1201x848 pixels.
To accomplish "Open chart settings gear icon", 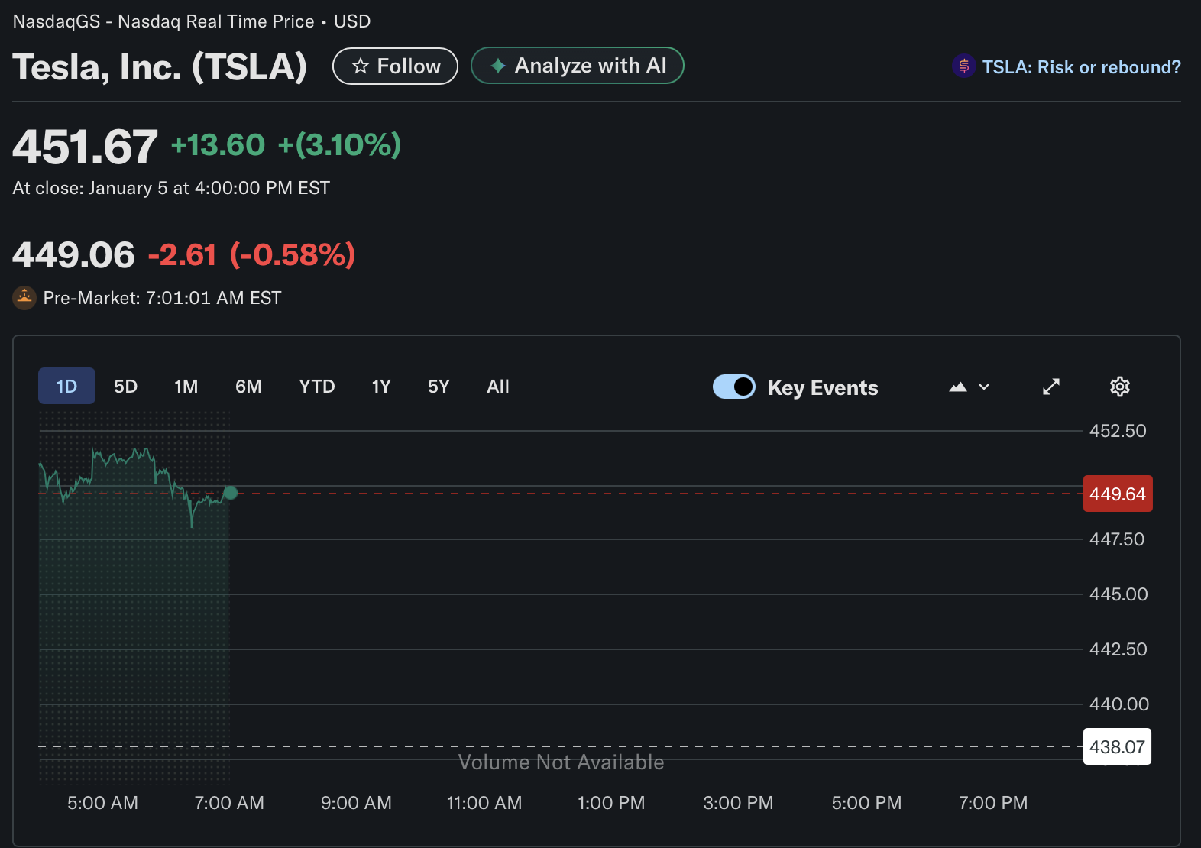I will coord(1119,387).
